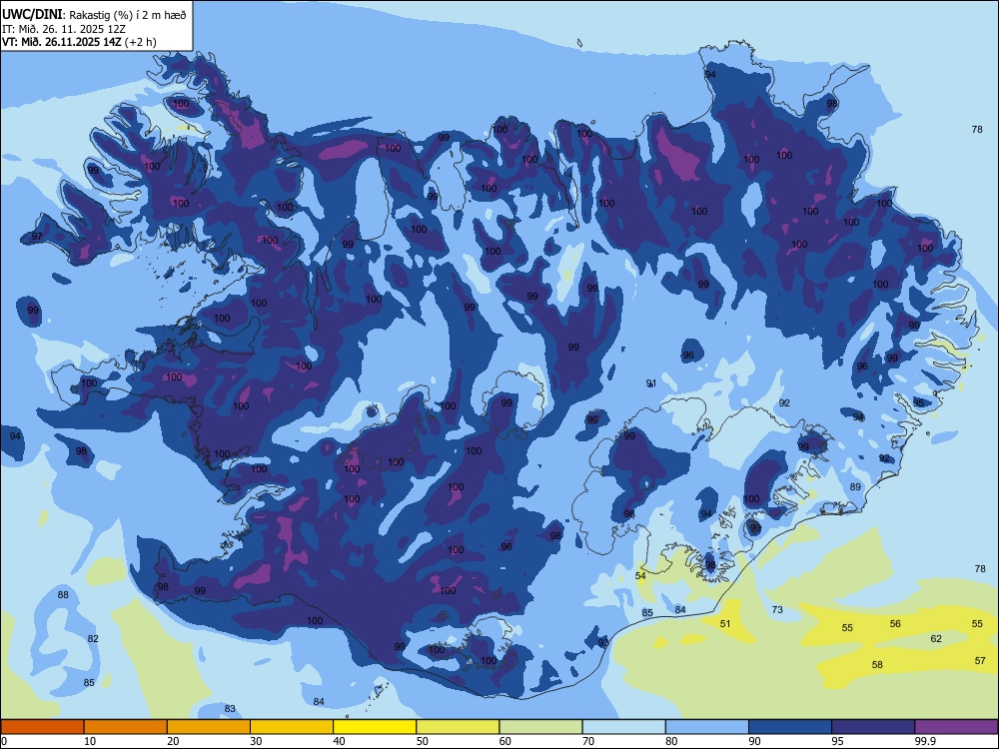Click the map value 91

(651, 382)
